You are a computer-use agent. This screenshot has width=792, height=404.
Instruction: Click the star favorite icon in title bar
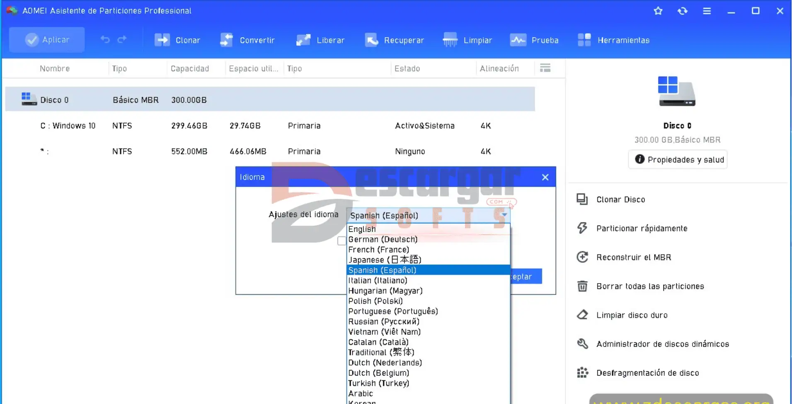click(658, 11)
